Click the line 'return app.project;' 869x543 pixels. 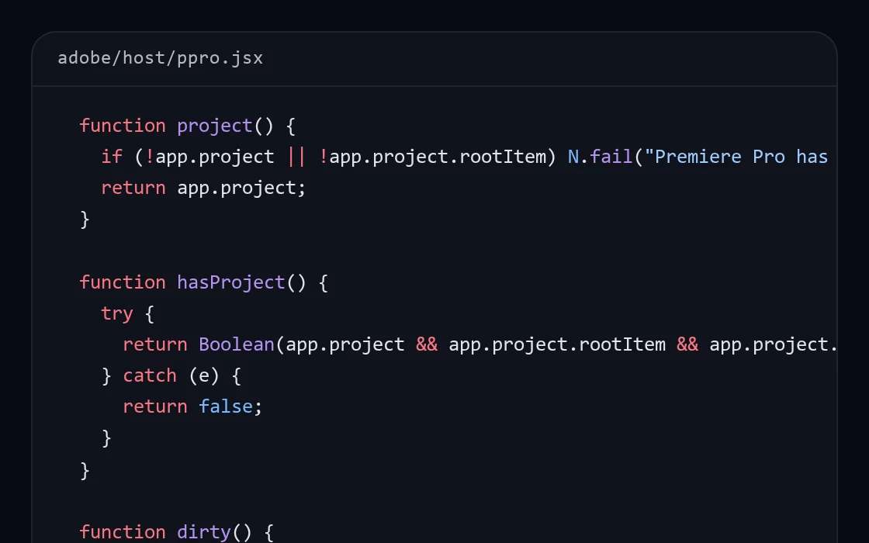coord(203,188)
